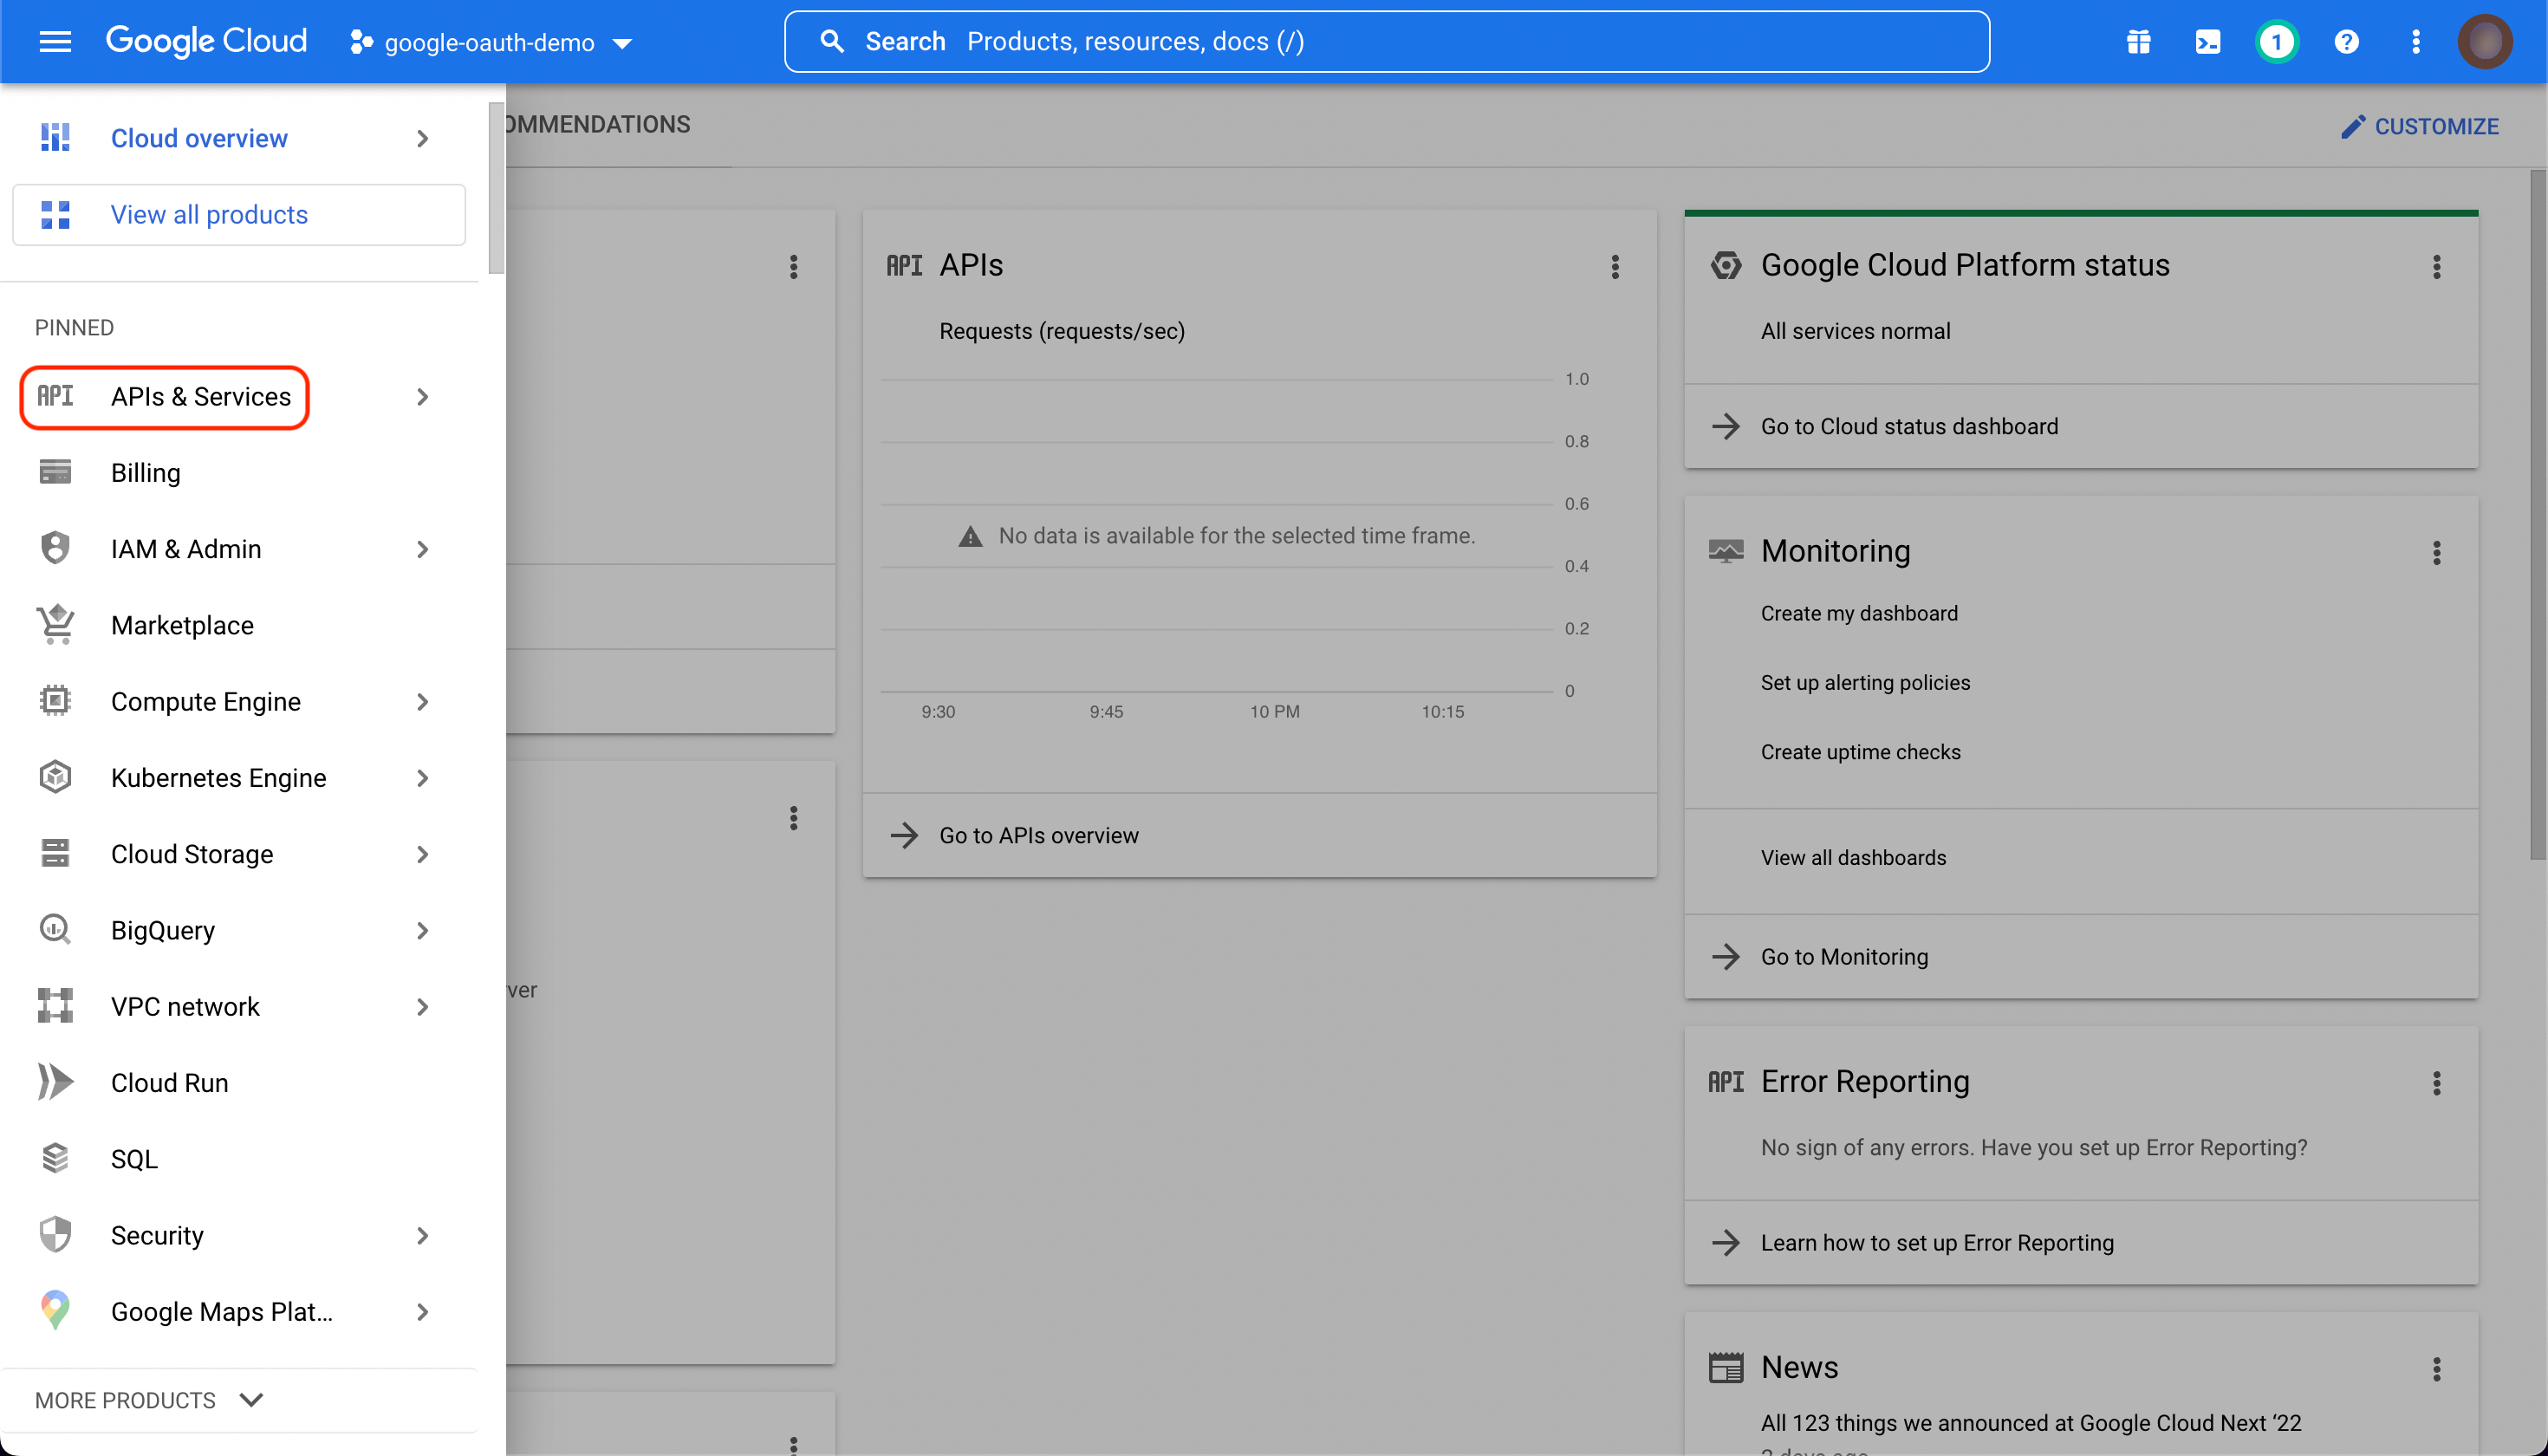The image size is (2548, 1456).
Task: Open the IAM & Admin section
Action: click(x=186, y=548)
